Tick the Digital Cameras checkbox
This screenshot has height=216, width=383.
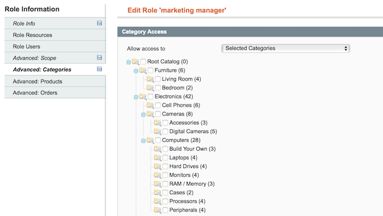coord(165,131)
